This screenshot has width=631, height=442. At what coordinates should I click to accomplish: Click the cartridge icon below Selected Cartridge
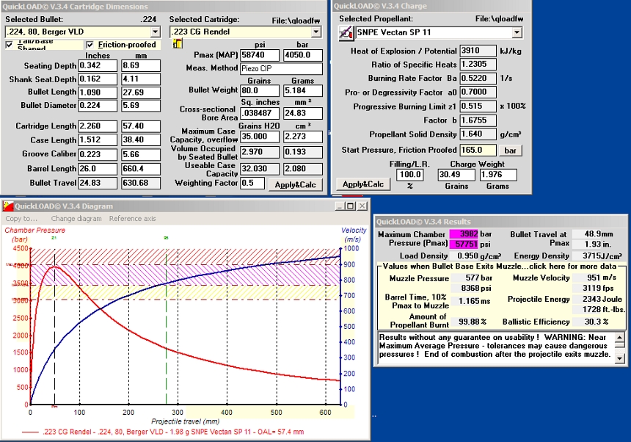[x=178, y=43]
